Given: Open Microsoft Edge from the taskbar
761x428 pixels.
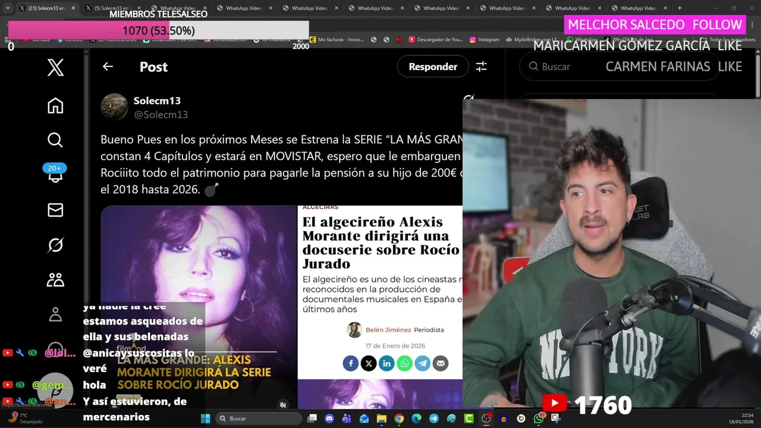Looking at the screenshot, I should pyautogui.click(x=417, y=418).
